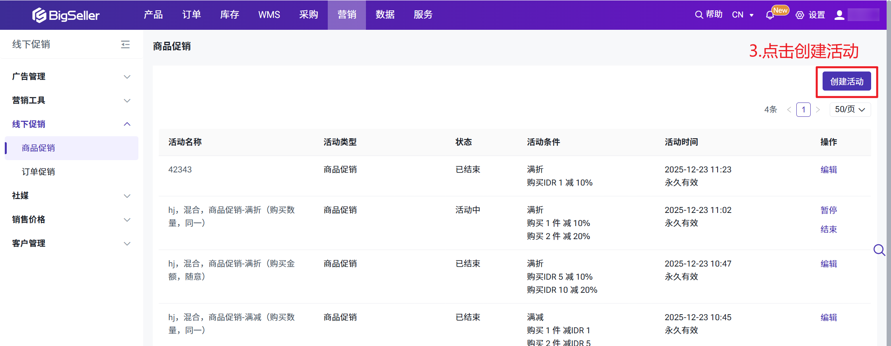Open the 数据 top menu

[385, 15]
